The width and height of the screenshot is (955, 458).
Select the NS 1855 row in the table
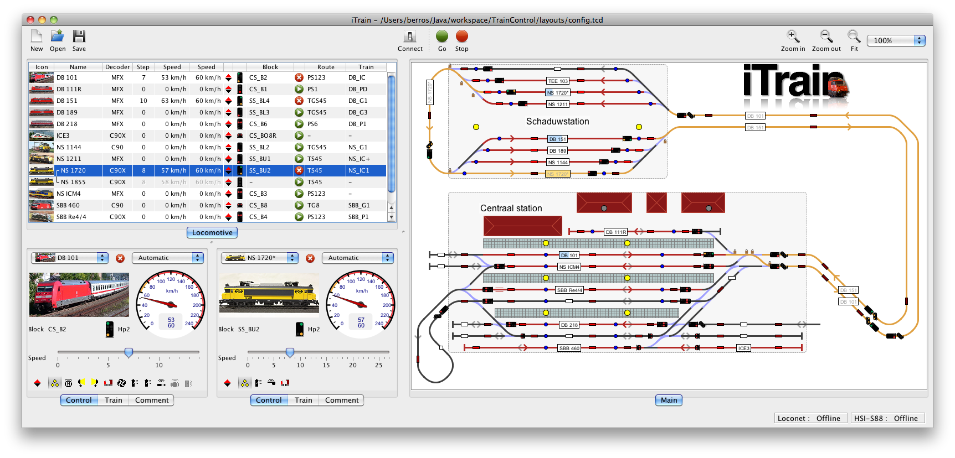click(x=208, y=182)
